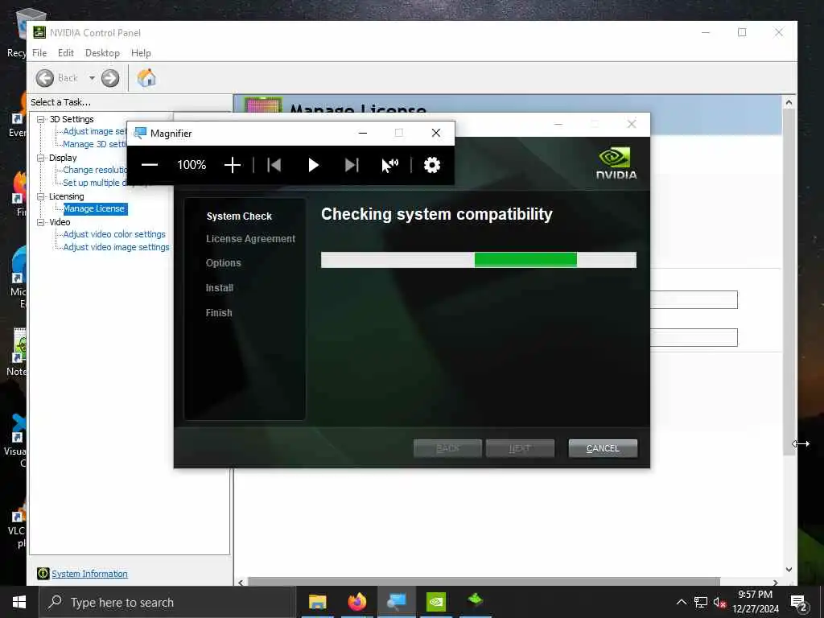Image resolution: width=824 pixels, height=618 pixels.
Task: Collapse the Display tree node
Action: [x=40, y=158]
